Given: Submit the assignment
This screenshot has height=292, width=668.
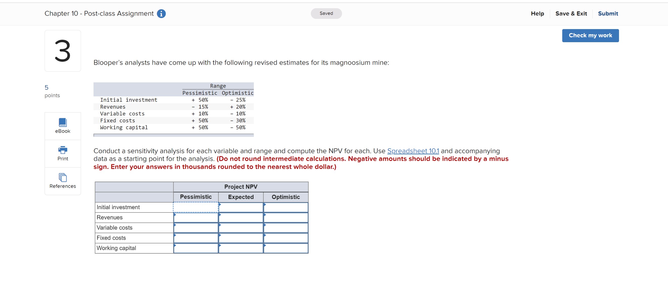Looking at the screenshot, I should [x=608, y=13].
